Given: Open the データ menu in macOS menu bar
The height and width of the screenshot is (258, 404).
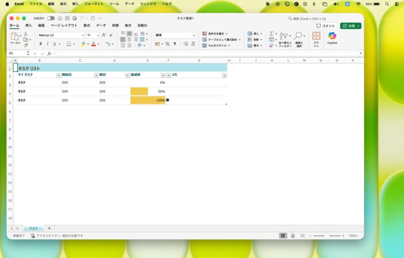Looking at the screenshot, I should [x=129, y=4].
